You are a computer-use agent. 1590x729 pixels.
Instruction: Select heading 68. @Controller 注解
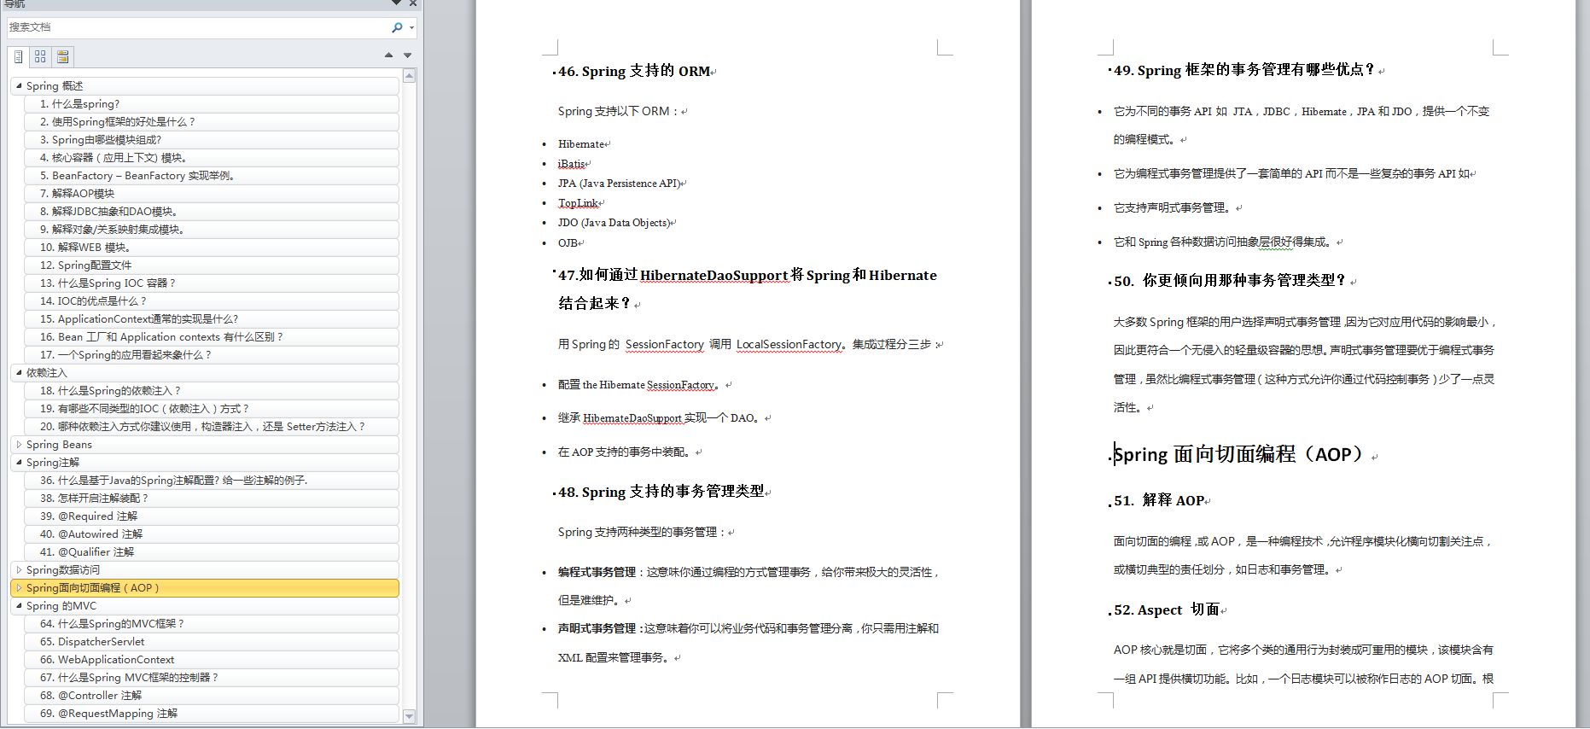211,696
